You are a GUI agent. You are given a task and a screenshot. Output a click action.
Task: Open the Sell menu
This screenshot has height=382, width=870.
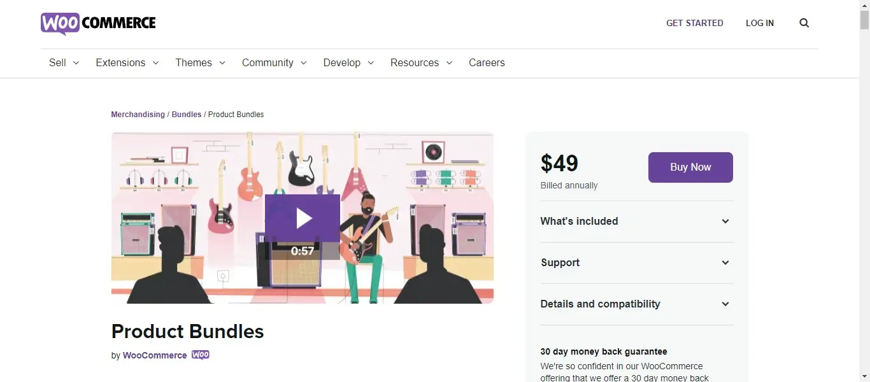point(64,62)
